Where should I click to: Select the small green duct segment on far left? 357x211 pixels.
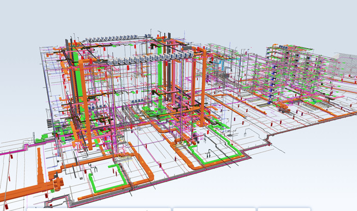click(x=39, y=138)
